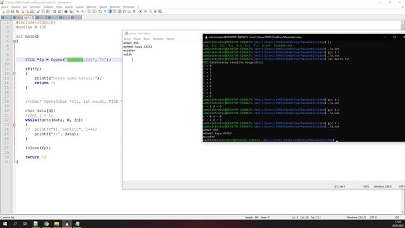Open the Pencereler menu
405x228 pixels.
point(128,7)
